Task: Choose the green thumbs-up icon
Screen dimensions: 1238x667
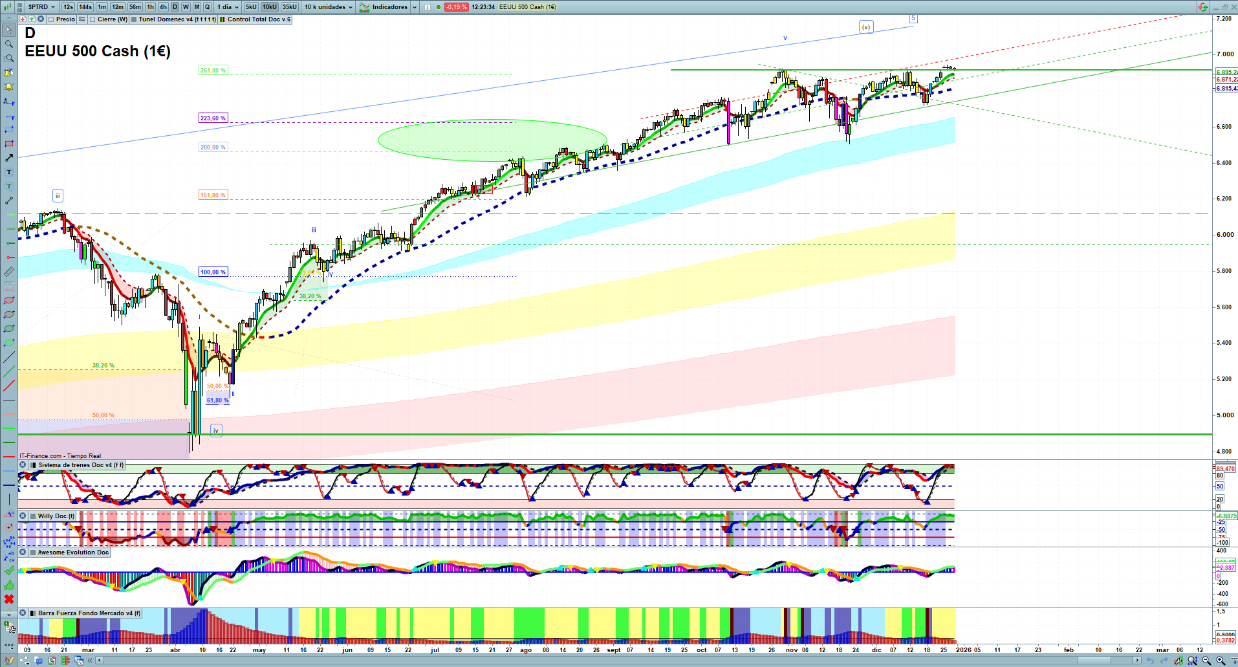Action: 9,585
